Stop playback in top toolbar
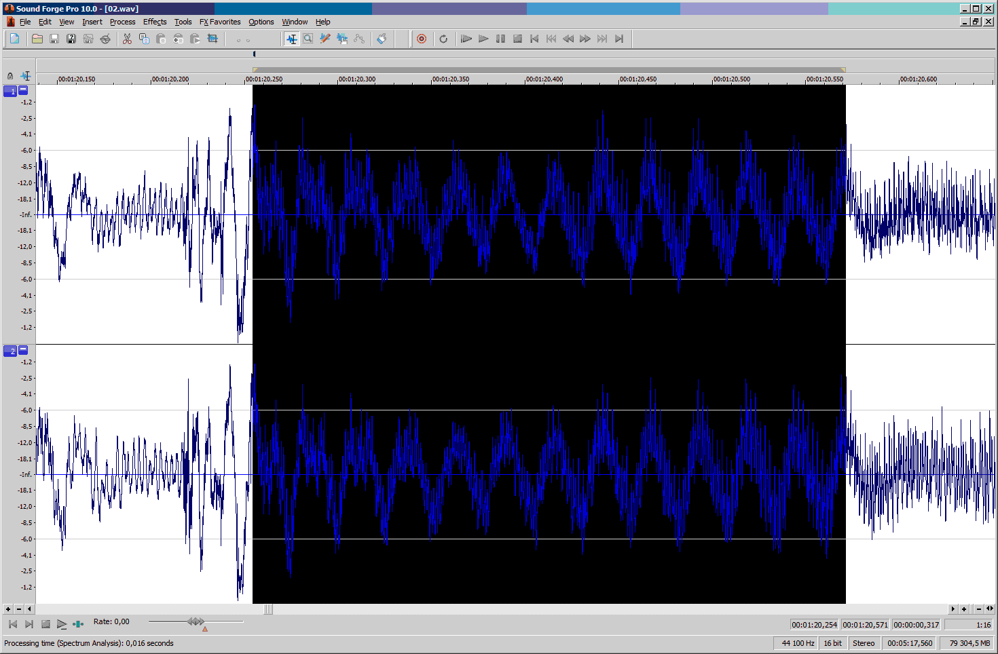This screenshot has height=654, width=998. coord(517,39)
